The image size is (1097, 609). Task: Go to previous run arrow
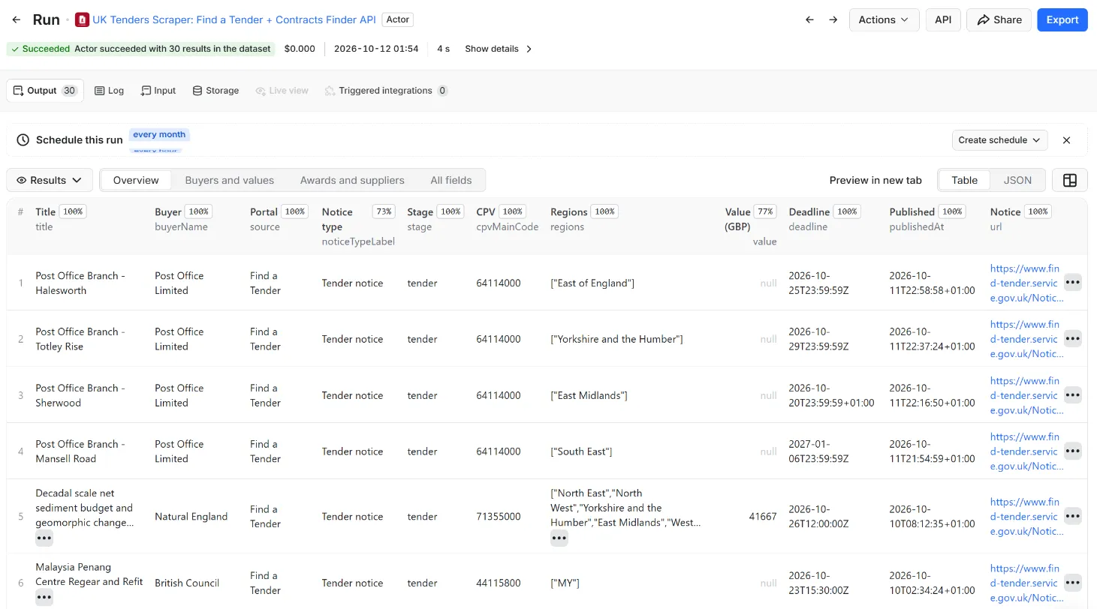point(809,20)
